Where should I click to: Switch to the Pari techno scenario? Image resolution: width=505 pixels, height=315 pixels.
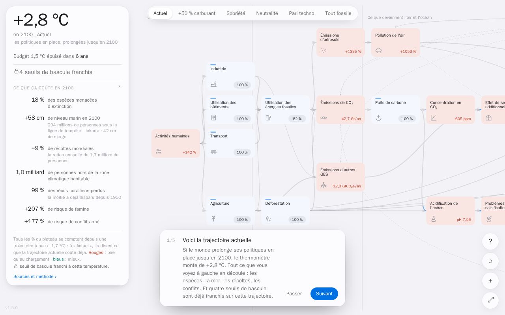301,13
